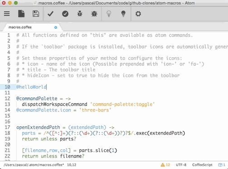Open settings with the gear icon
Image resolution: width=228 pixels, height=169 pixels.
click(x=138, y=14)
